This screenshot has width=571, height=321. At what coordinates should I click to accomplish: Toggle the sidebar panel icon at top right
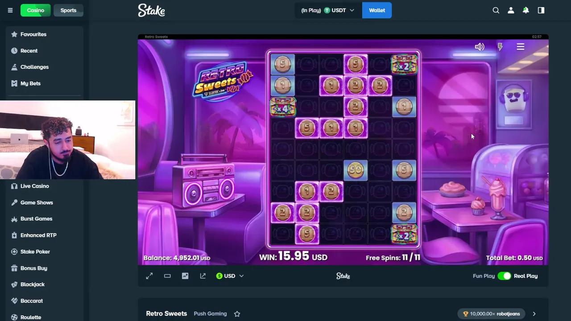pos(541,10)
